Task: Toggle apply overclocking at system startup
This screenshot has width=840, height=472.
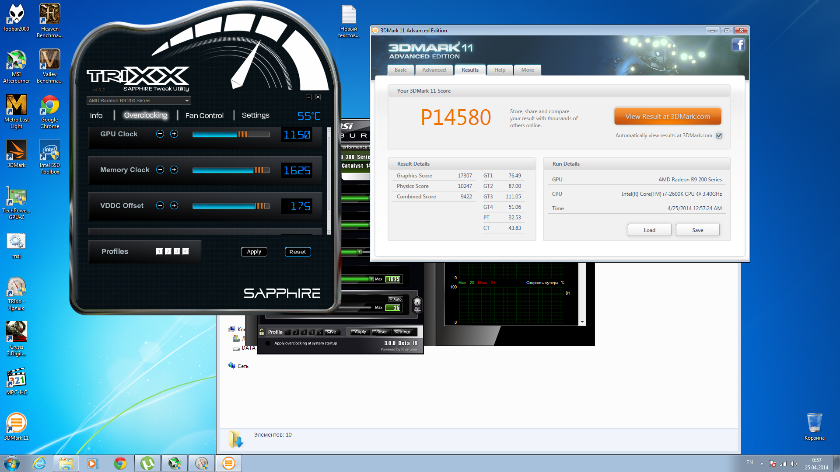Action: tap(268, 343)
